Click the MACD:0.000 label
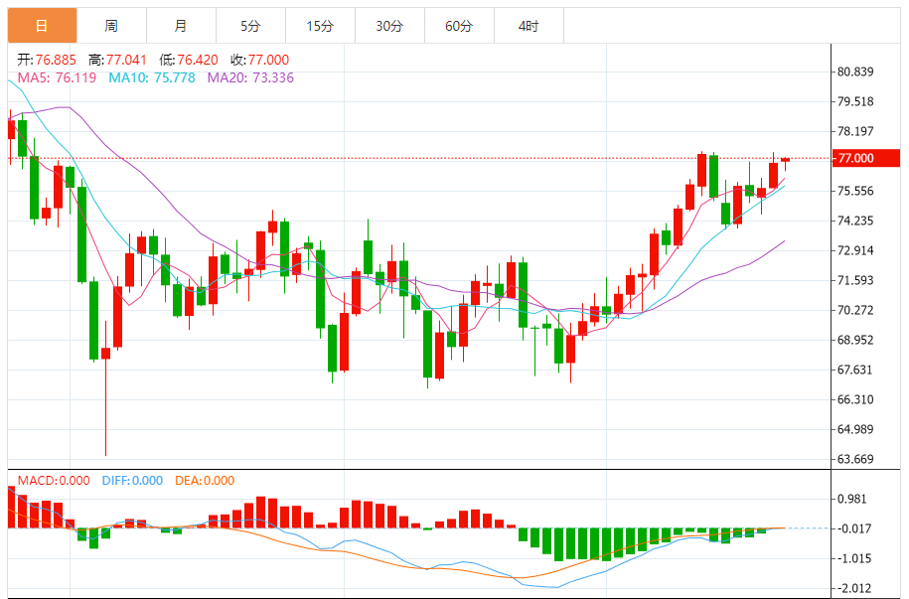This screenshot has height=599, width=909. click(x=54, y=481)
